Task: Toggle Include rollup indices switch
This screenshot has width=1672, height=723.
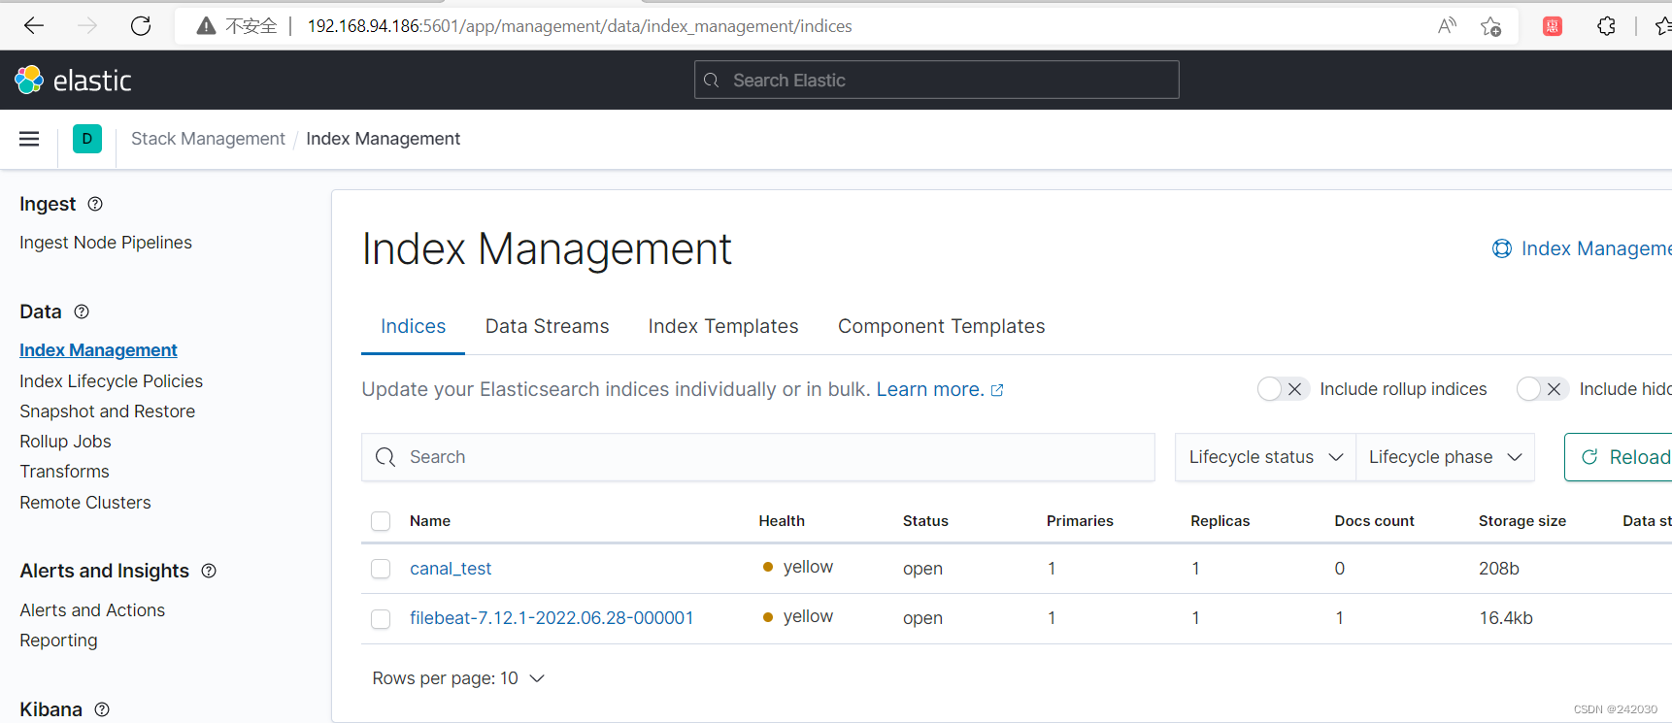Action: pos(1284,389)
